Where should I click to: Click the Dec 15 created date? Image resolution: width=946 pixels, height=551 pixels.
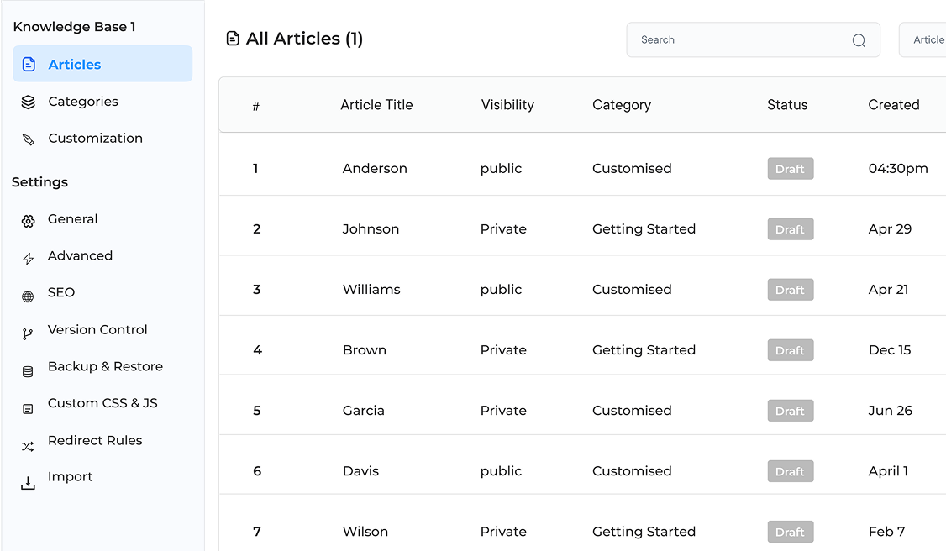pos(889,350)
